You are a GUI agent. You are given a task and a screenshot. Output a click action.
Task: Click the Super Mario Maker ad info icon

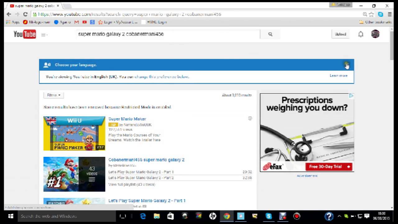click(x=250, y=119)
